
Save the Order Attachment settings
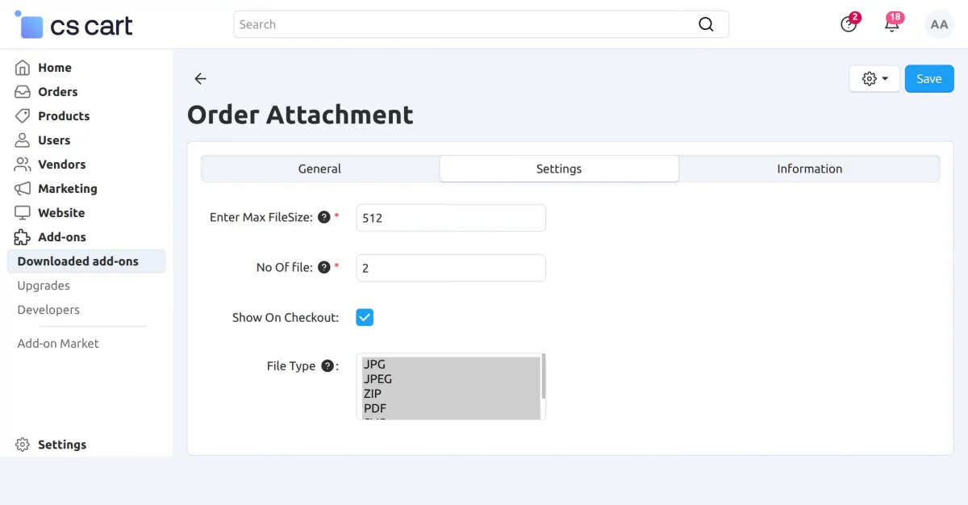coord(928,78)
